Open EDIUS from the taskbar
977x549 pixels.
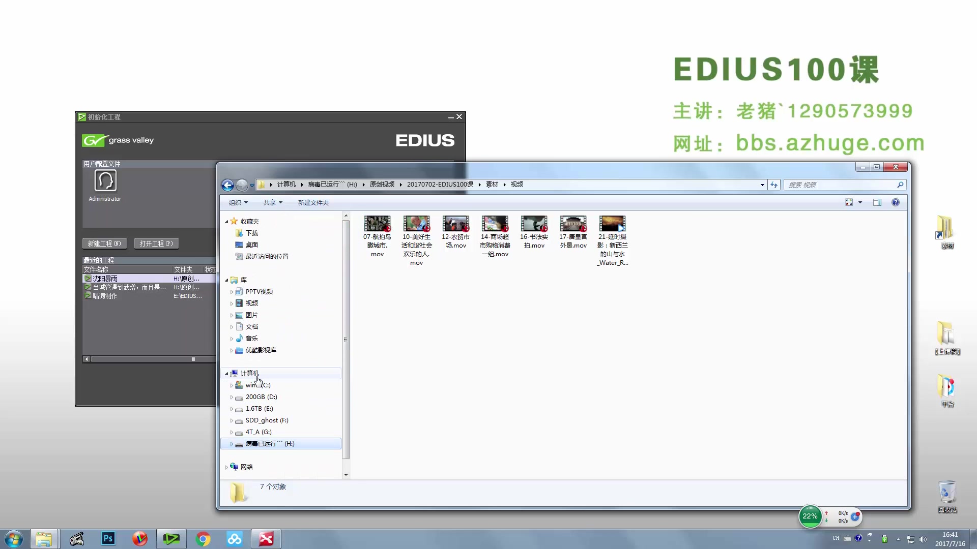pyautogui.click(x=171, y=539)
